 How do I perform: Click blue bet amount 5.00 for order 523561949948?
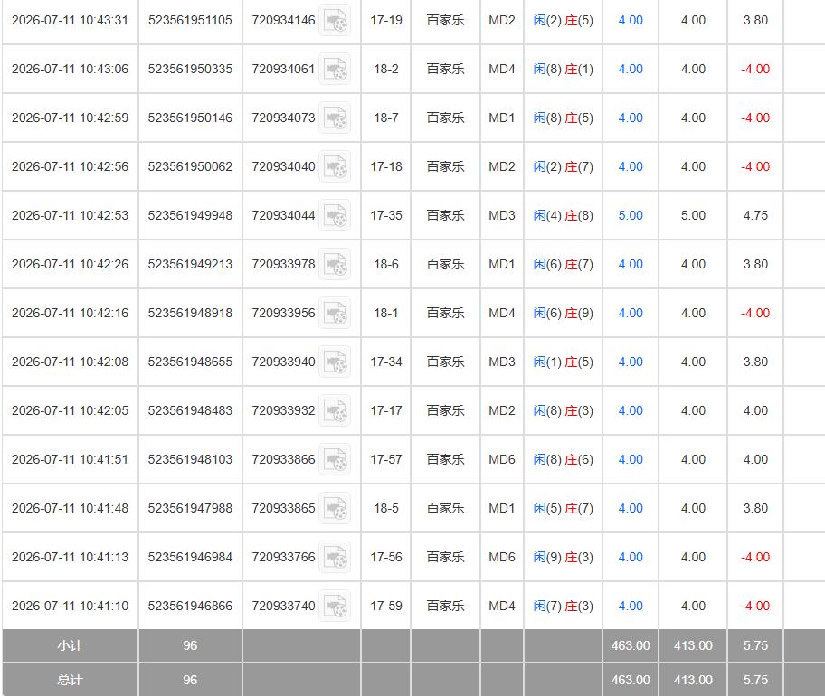point(631,215)
